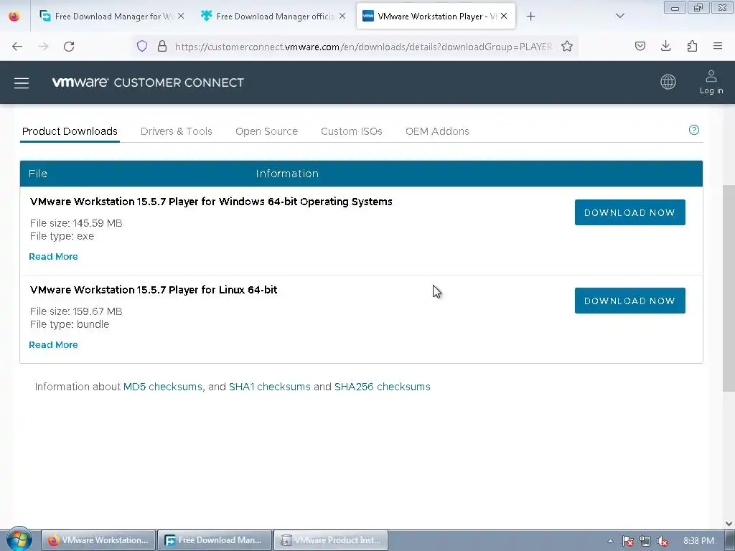Show hidden system tray icons
This screenshot has height=551, width=735.
click(610, 541)
